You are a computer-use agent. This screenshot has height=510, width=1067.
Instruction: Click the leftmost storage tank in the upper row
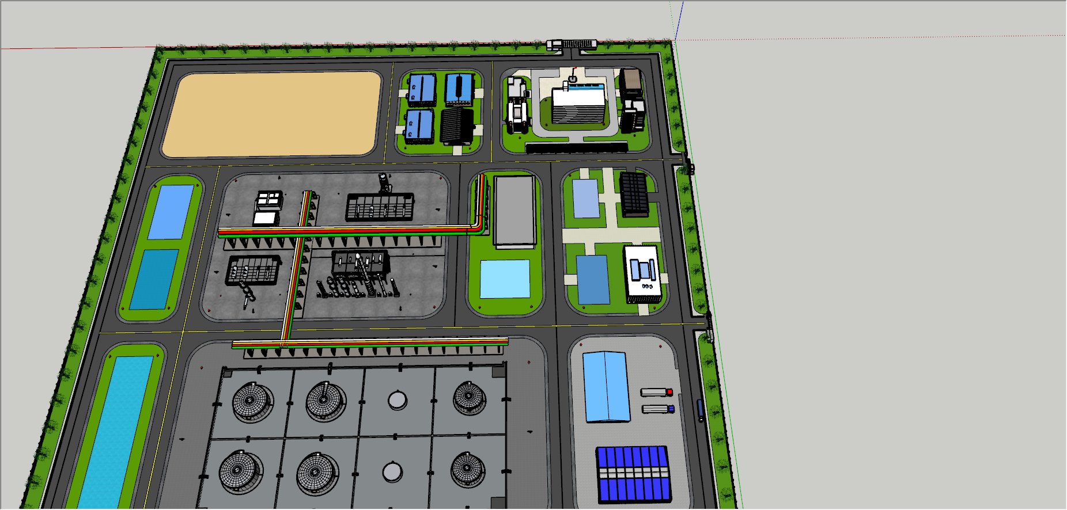pyautogui.click(x=253, y=401)
